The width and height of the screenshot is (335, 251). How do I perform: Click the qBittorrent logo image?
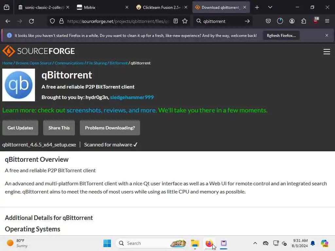pyautogui.click(x=19, y=85)
